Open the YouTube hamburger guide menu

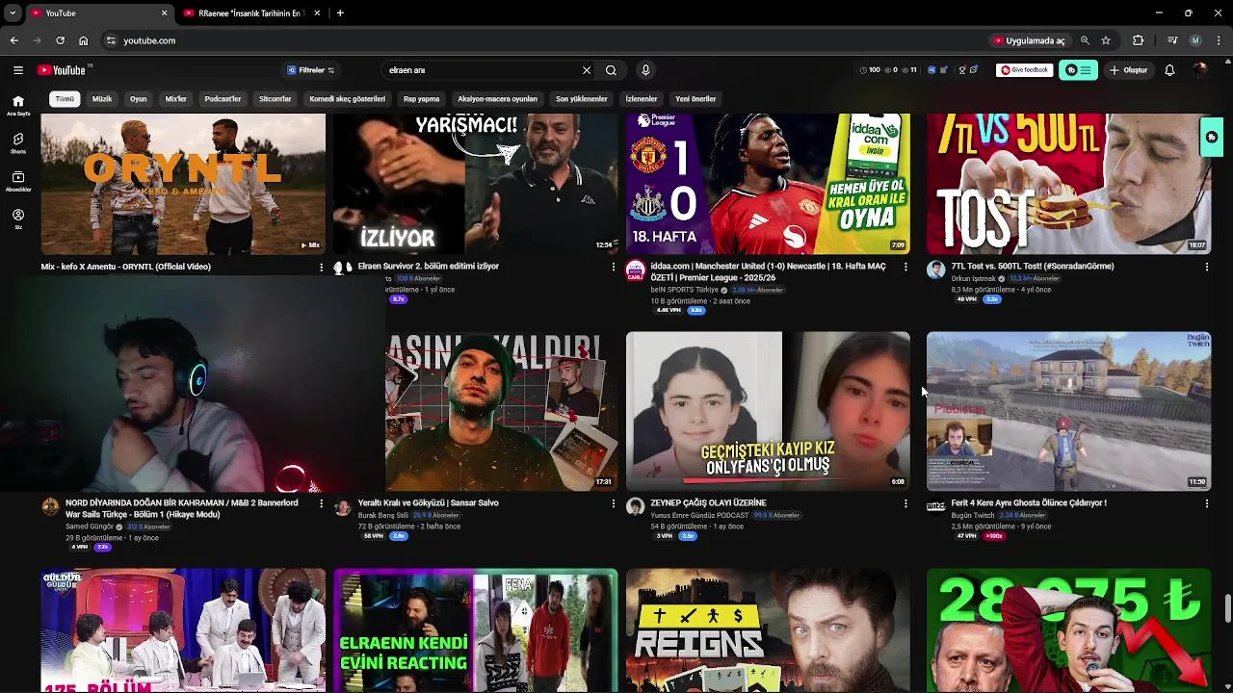[x=18, y=70]
